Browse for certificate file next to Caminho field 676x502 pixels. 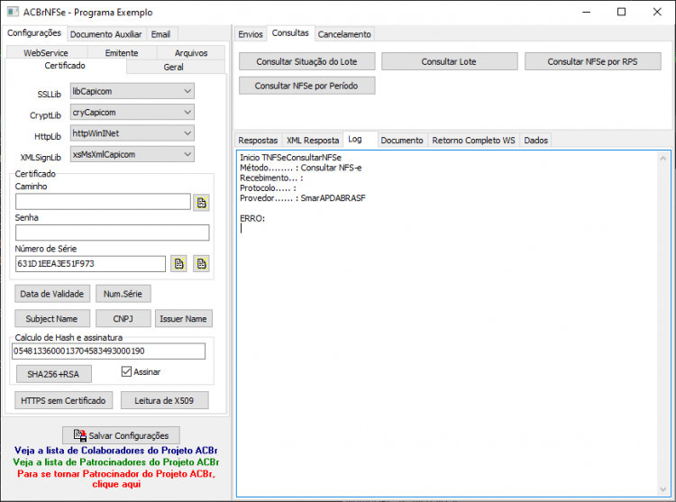(201, 203)
